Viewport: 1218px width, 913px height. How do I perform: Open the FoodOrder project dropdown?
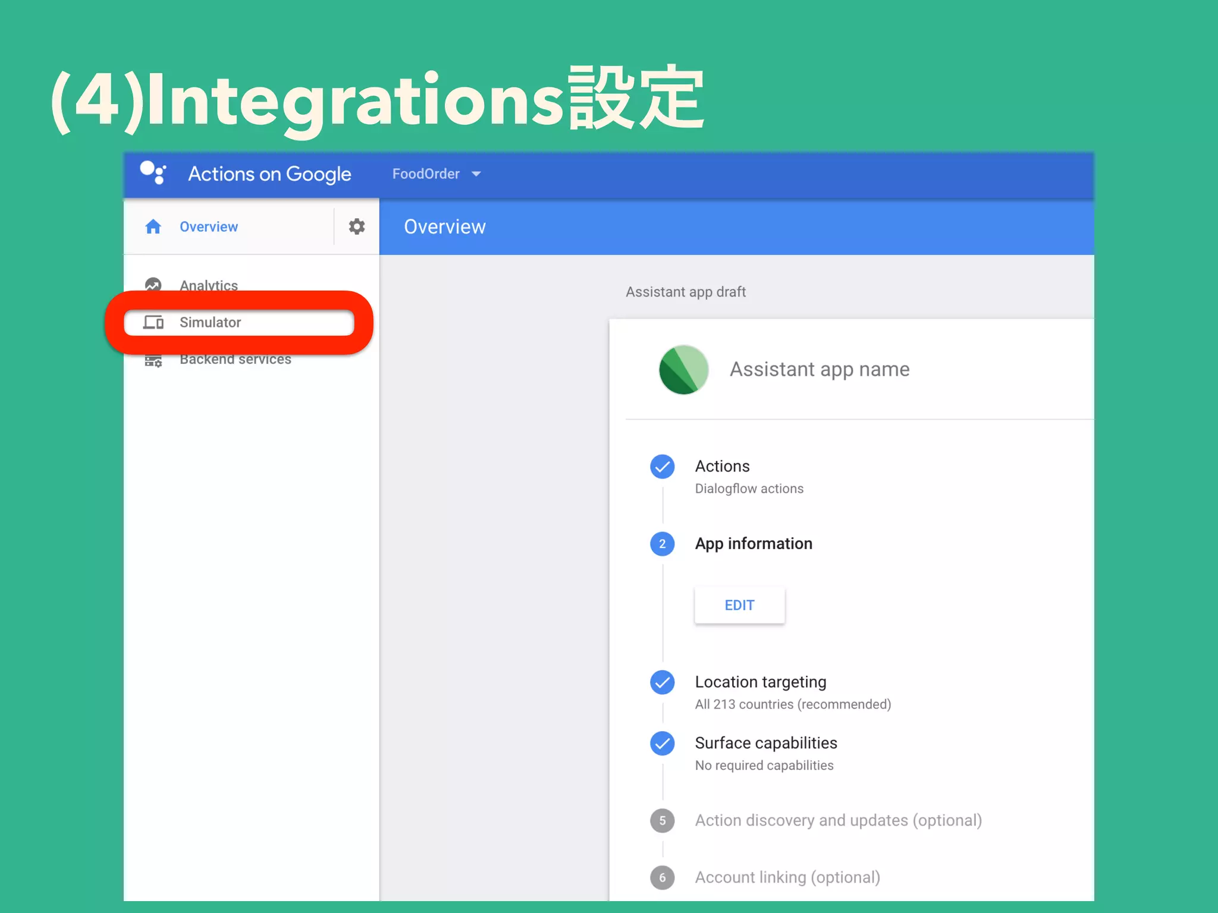click(x=436, y=174)
